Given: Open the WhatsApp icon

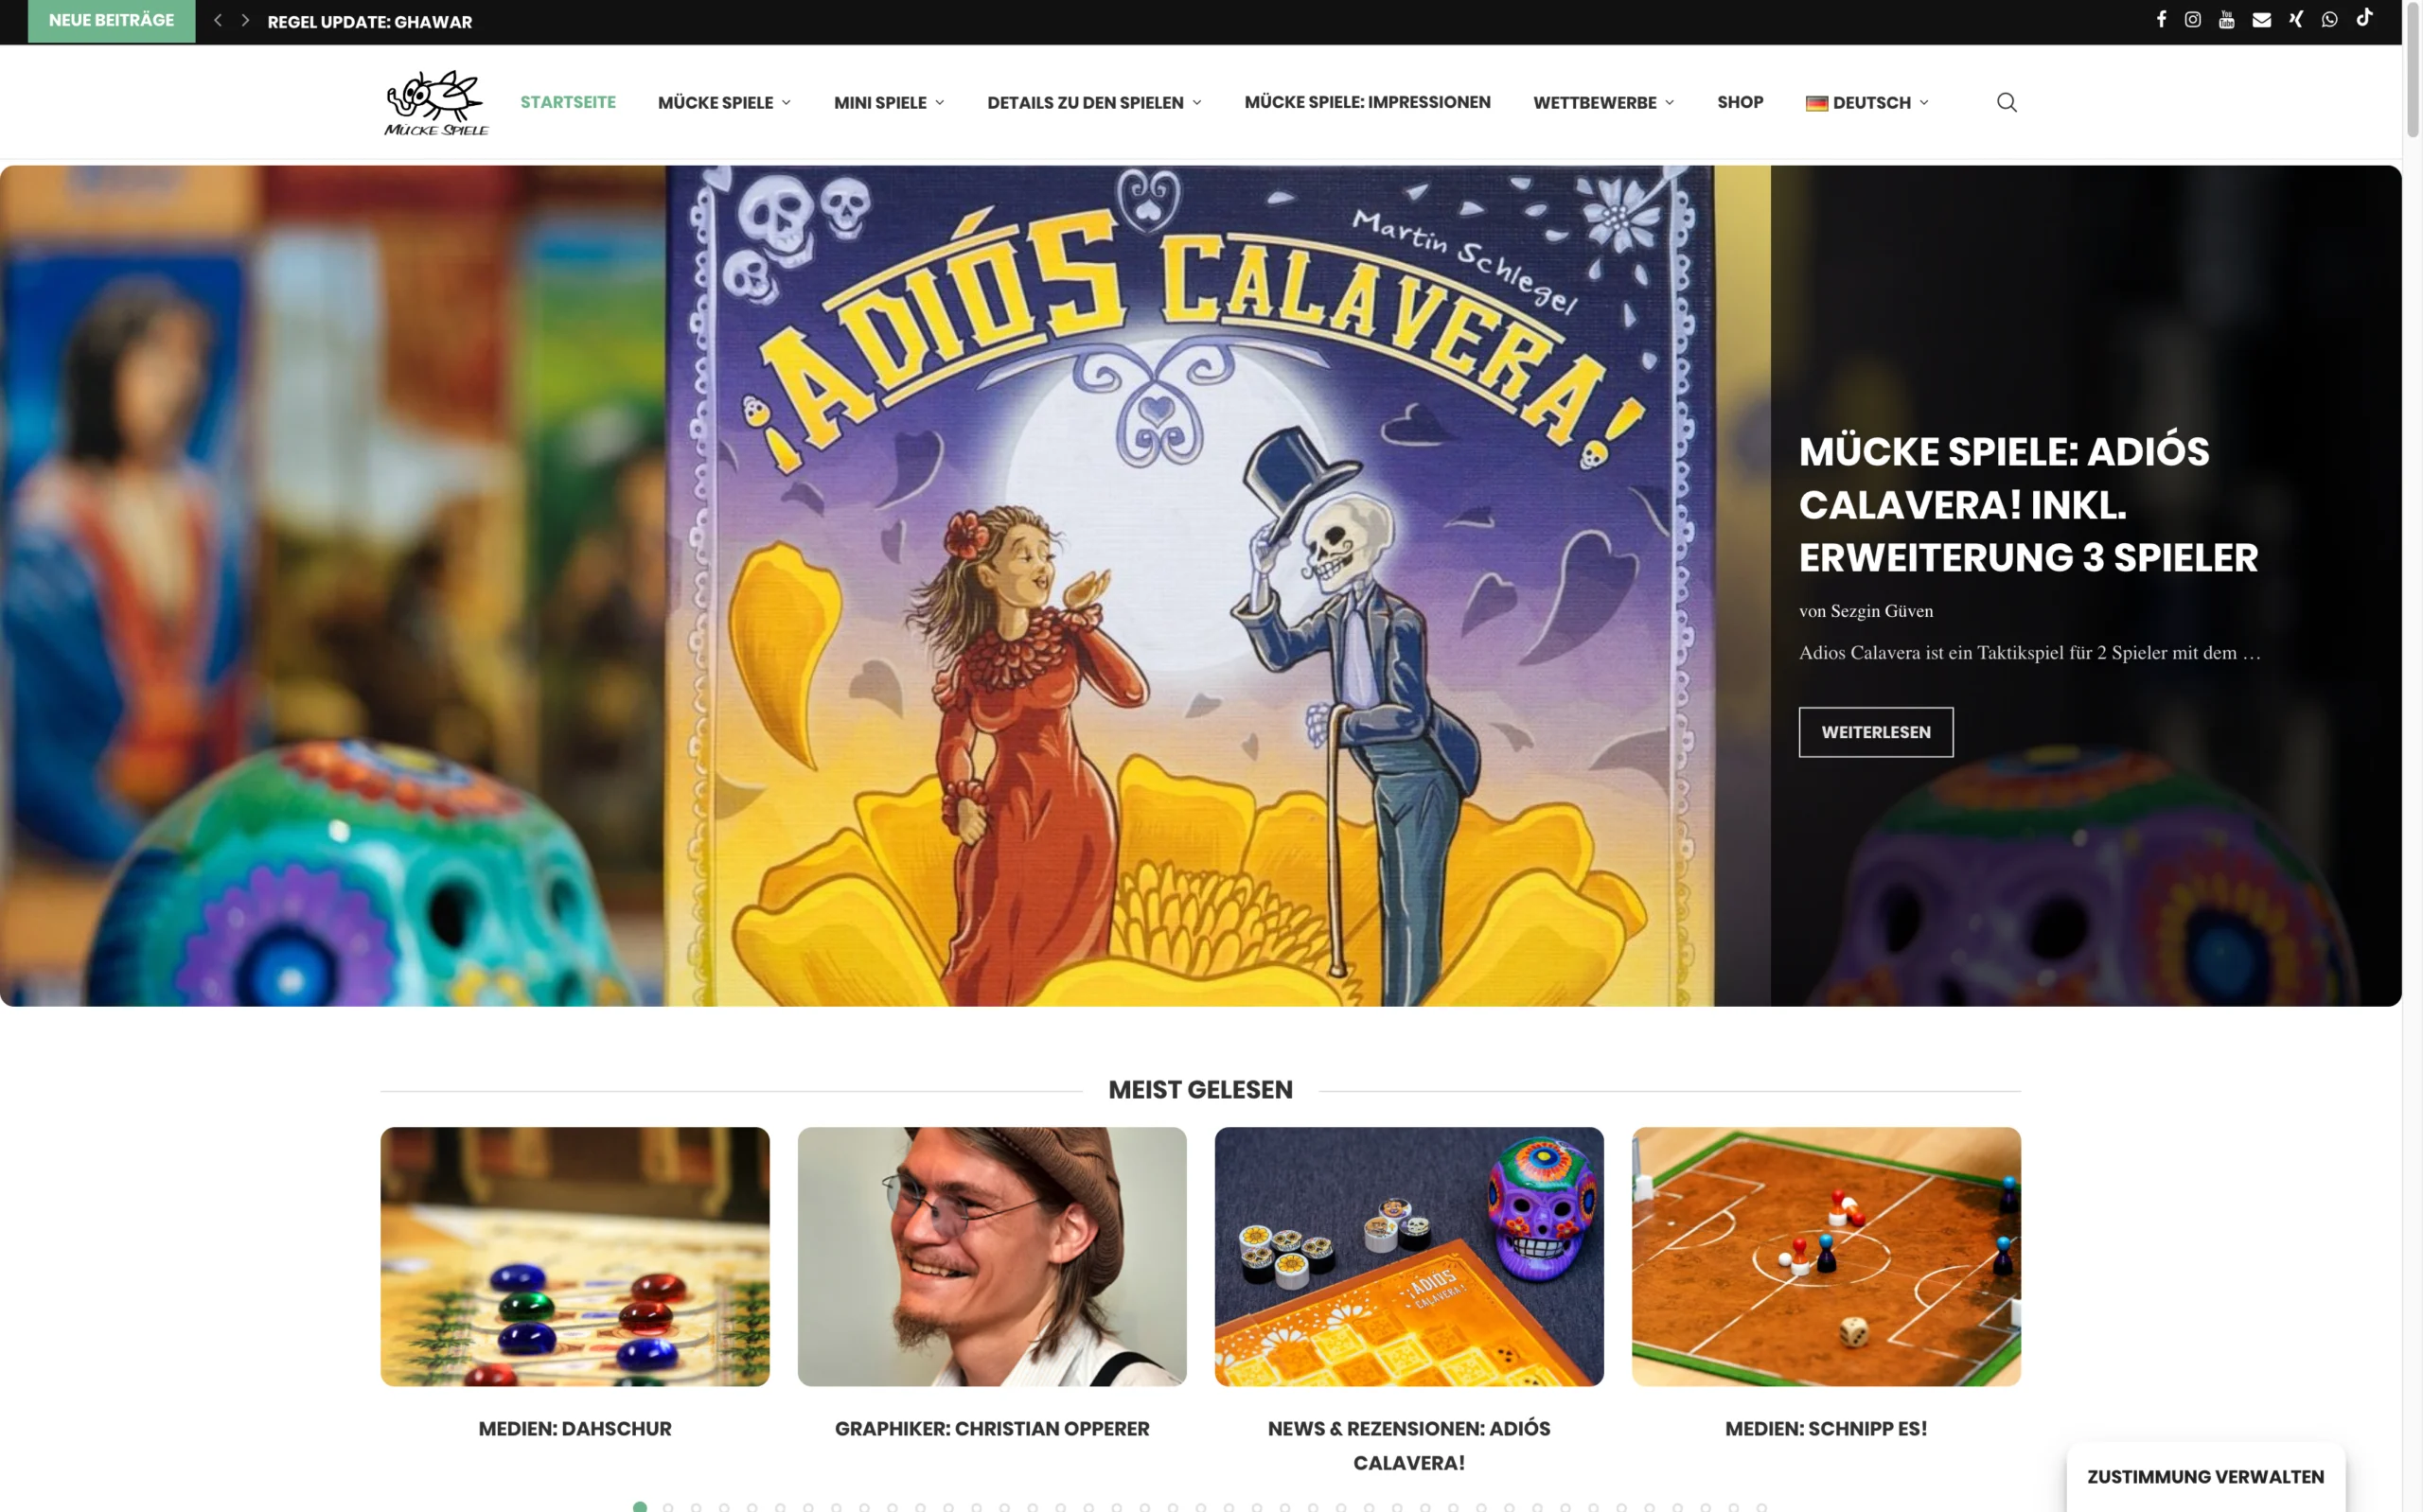Looking at the screenshot, I should (2329, 20).
